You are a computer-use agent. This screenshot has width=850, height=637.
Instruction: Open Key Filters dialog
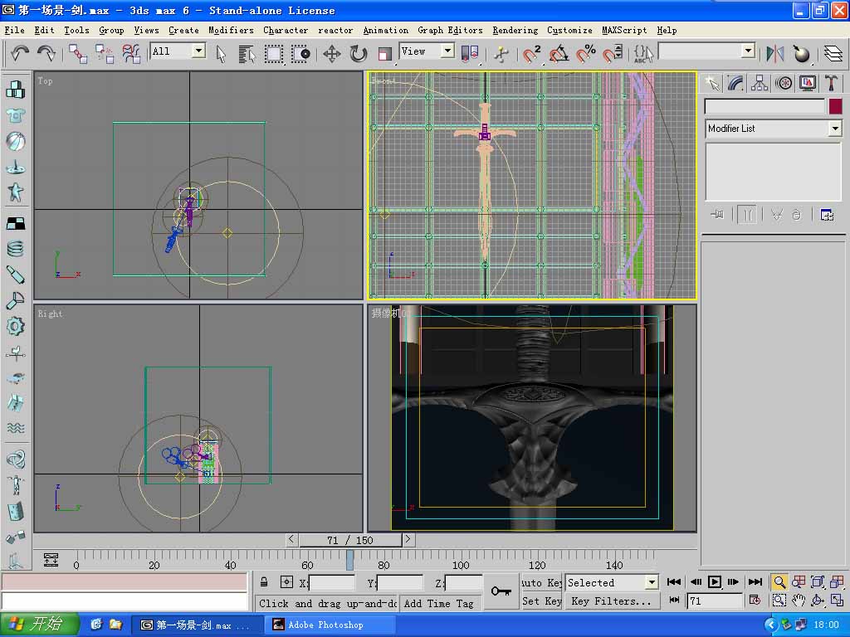tap(612, 601)
